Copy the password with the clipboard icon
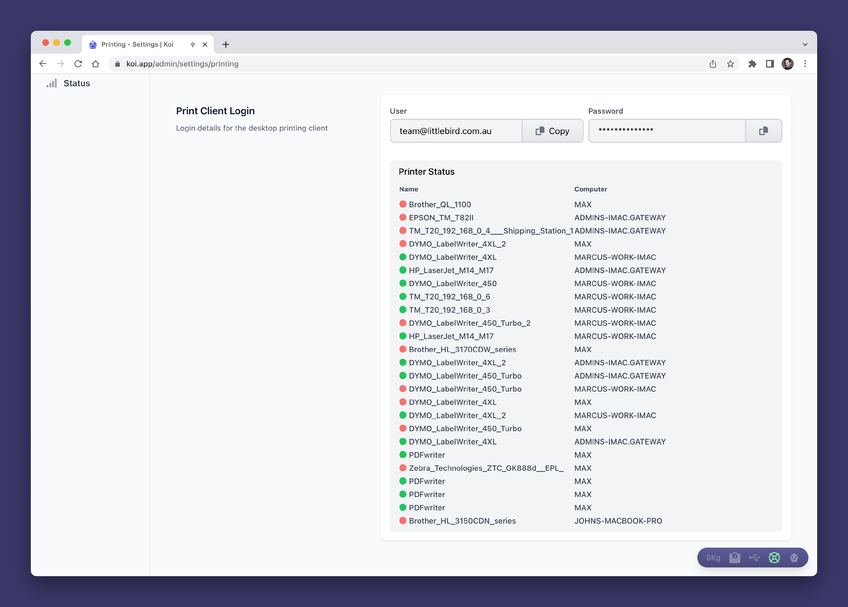 point(763,131)
